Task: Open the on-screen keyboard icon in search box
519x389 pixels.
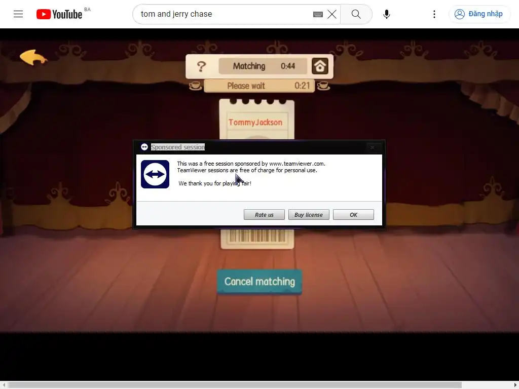Action: click(x=318, y=14)
